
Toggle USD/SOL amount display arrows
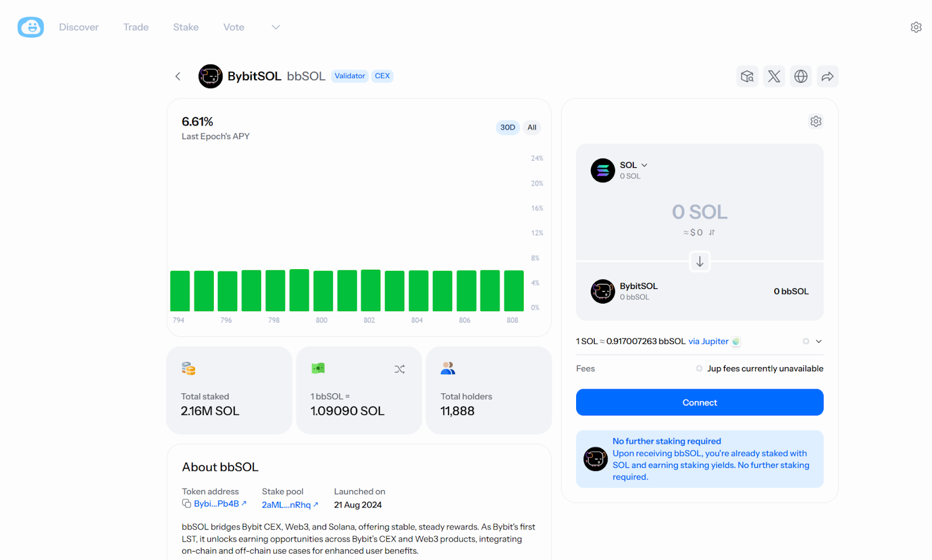click(x=712, y=233)
